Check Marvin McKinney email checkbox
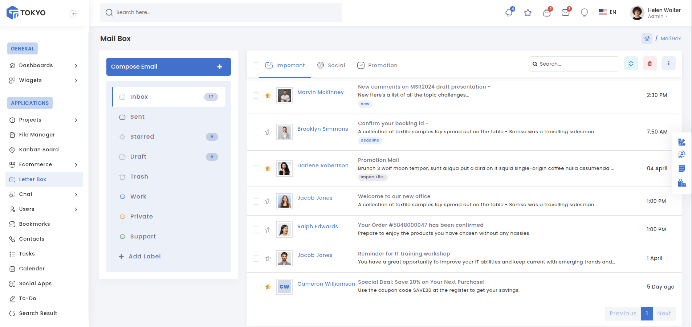Viewport: 692px width, 327px height. [256, 95]
